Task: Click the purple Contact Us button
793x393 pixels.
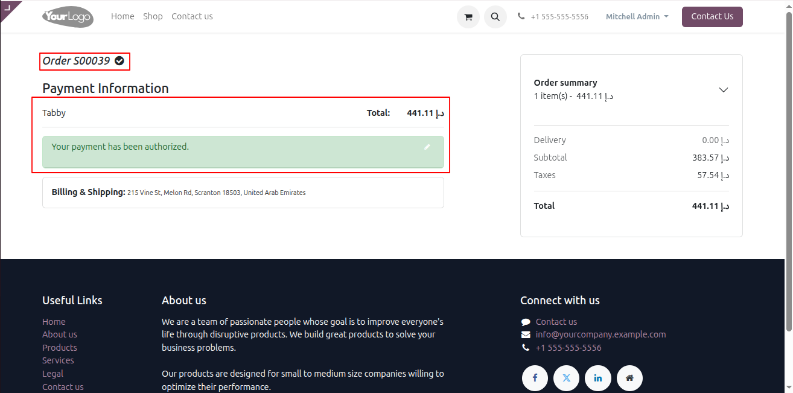Action: point(712,17)
